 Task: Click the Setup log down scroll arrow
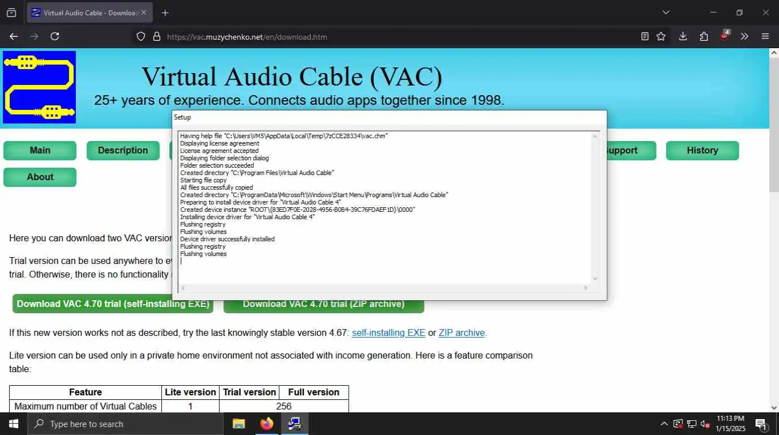click(x=594, y=278)
